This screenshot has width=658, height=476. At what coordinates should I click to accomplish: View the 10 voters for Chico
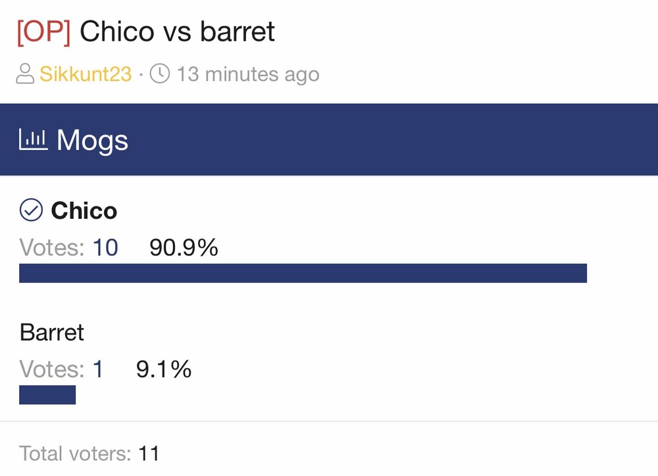pyautogui.click(x=105, y=248)
